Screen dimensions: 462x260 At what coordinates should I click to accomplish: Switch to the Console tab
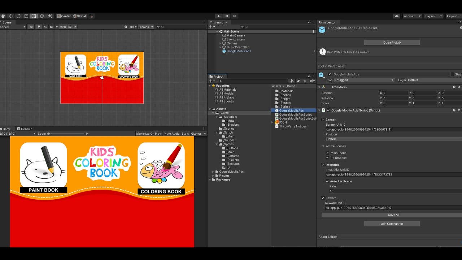[x=26, y=129]
